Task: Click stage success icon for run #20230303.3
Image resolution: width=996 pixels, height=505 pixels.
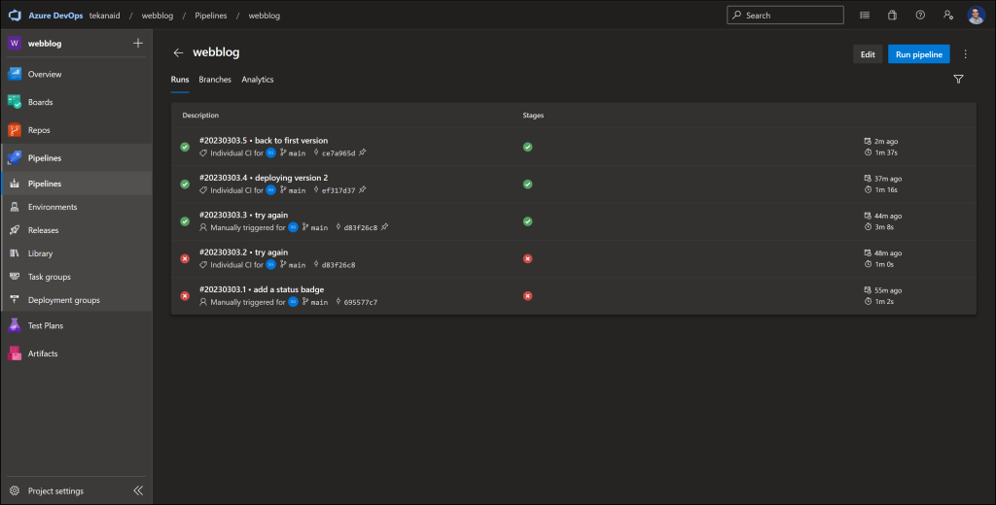Action: 528,221
